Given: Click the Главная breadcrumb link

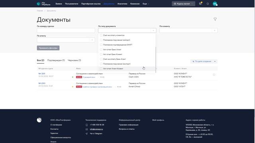Looking at the screenshot, I should tap(40, 11).
